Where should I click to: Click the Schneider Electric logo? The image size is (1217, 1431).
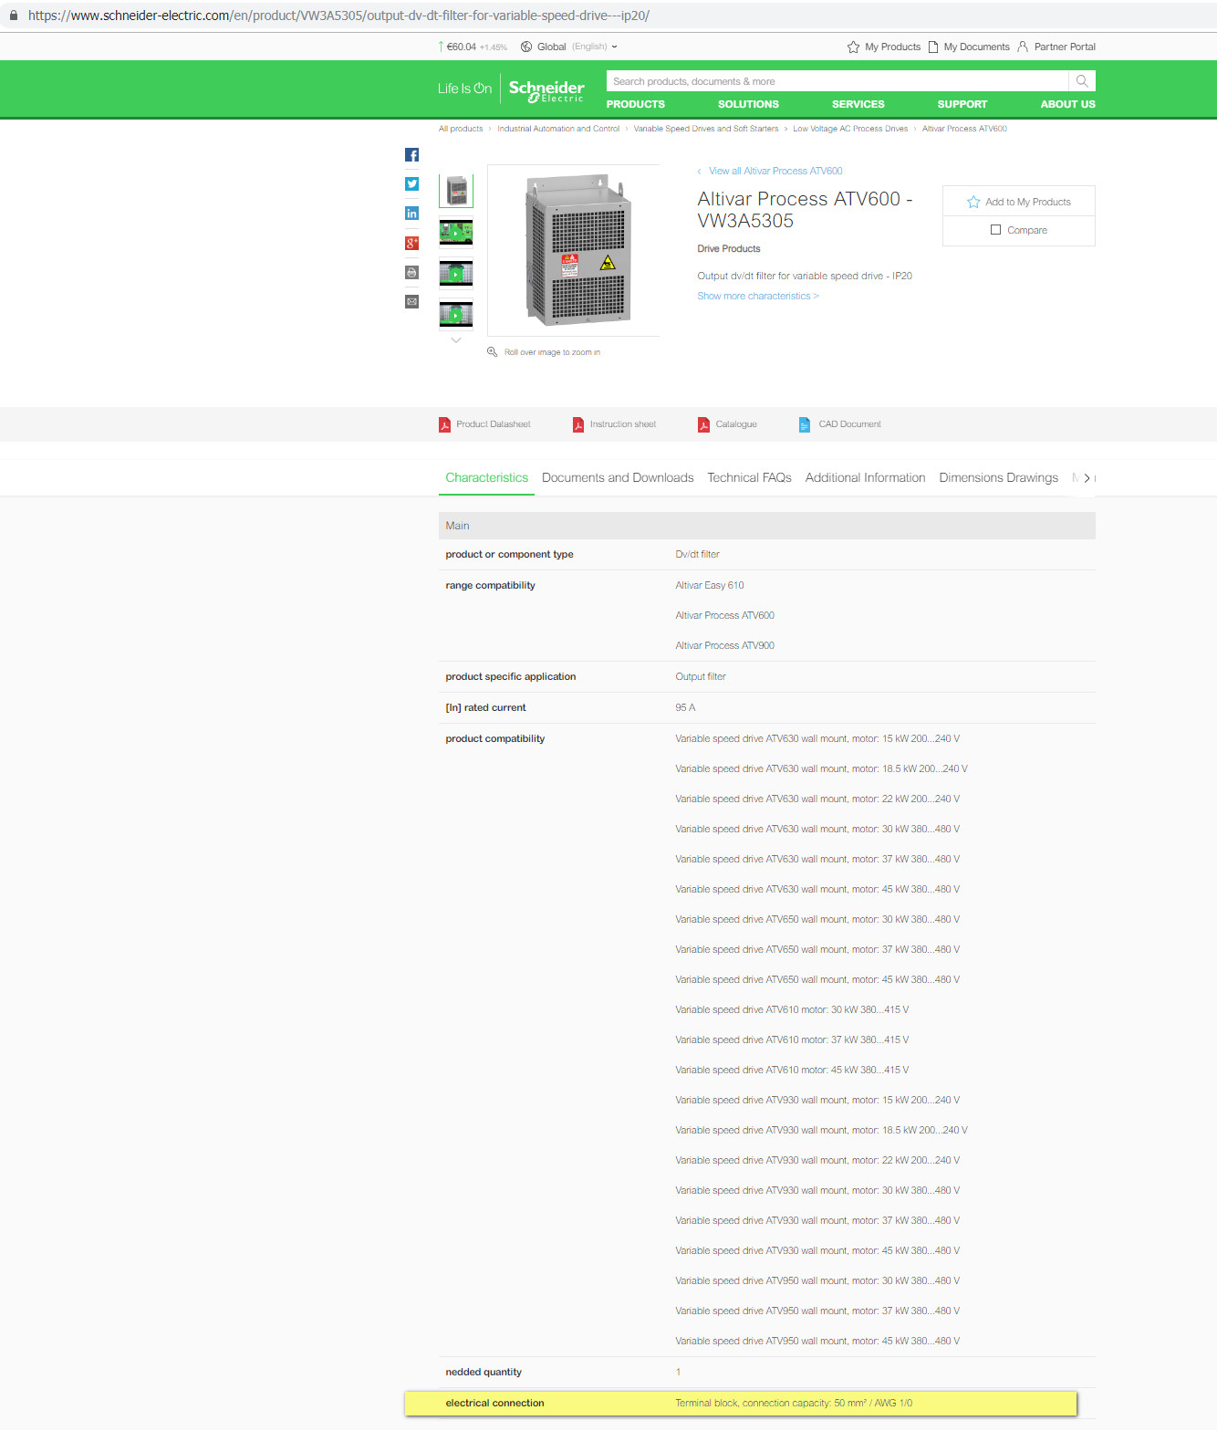coord(546,89)
